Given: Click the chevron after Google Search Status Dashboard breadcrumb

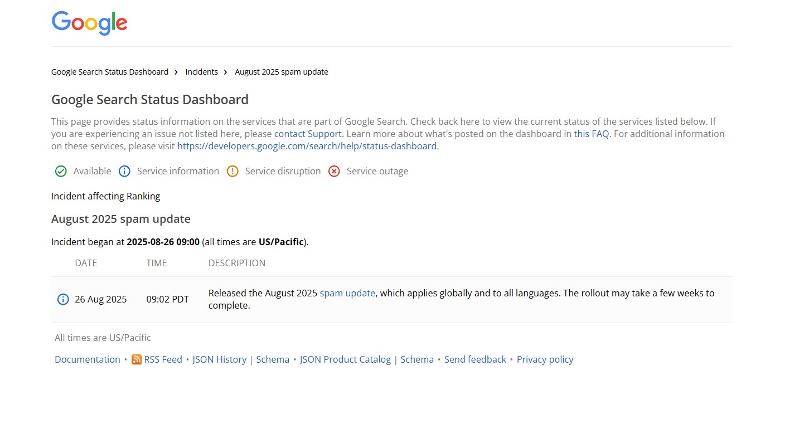Looking at the screenshot, I should tap(176, 72).
